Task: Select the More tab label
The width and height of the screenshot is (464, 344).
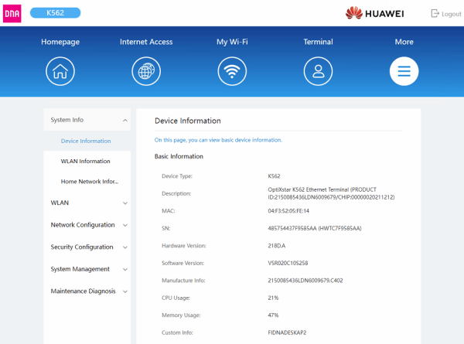Action: coord(404,42)
